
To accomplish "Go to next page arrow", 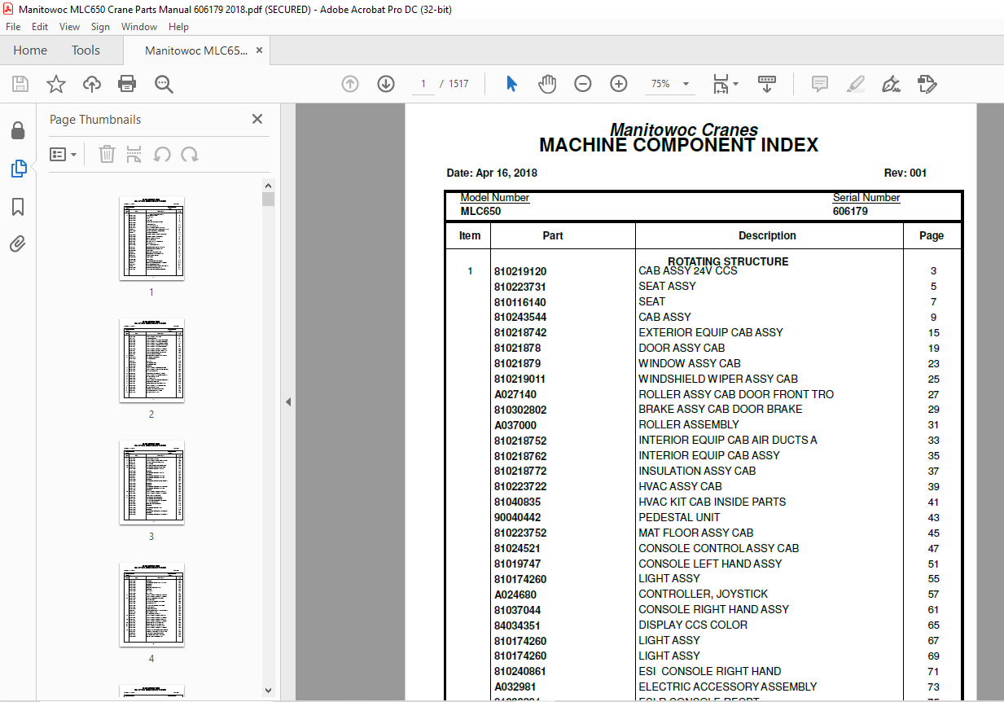I will [x=386, y=84].
